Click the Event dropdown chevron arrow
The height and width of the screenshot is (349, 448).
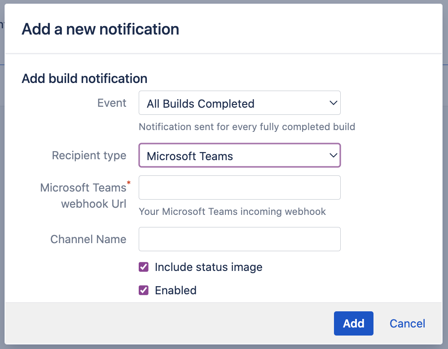[334, 103]
